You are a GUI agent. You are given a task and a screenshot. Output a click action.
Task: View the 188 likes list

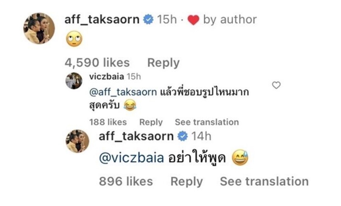(108, 122)
